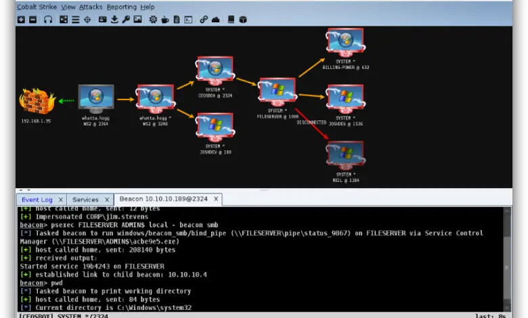Screen dimensions: 528x318
Task: Open the Reporting menu
Action: [x=122, y=7]
